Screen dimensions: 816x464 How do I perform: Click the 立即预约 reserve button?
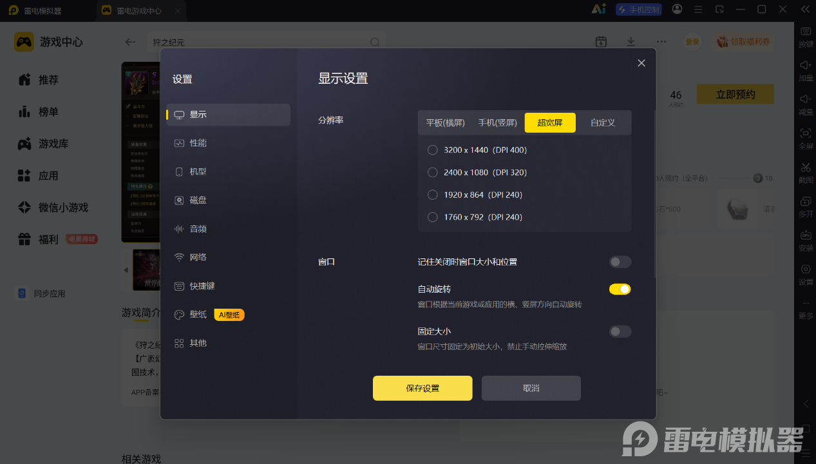click(x=735, y=94)
